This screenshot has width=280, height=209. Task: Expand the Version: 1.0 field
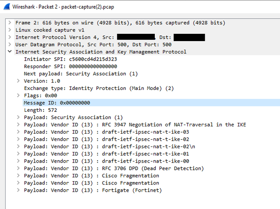pyautogui.click(x=18, y=81)
